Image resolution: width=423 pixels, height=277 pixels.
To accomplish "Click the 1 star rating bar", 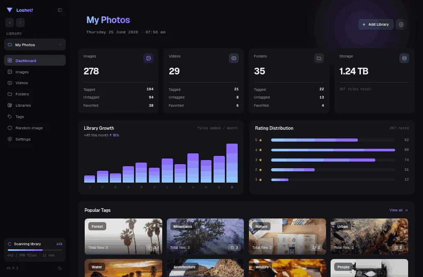I will [x=333, y=180].
